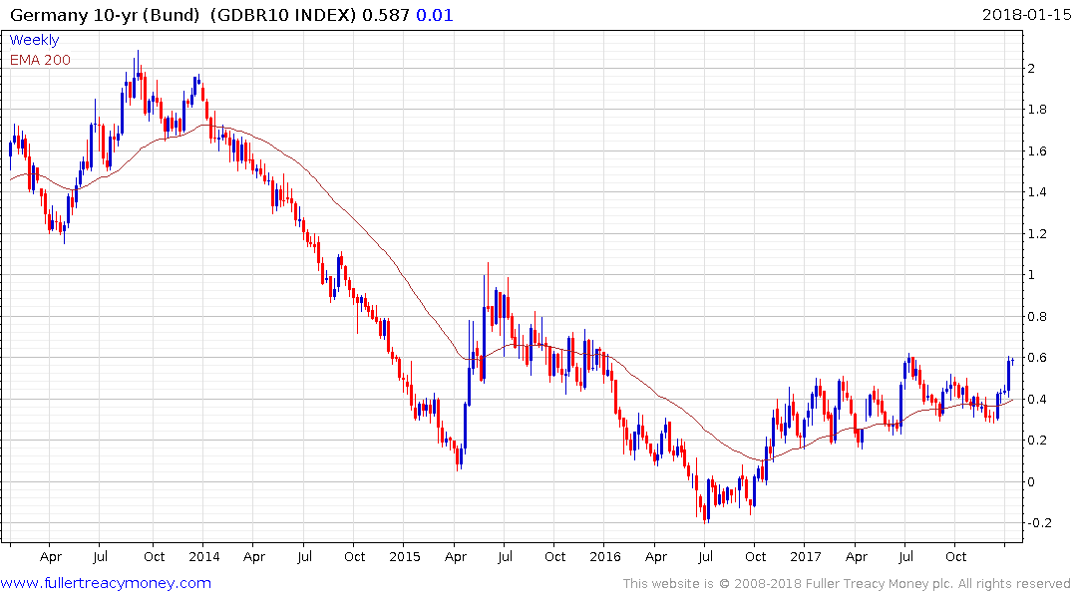Open the www.fullertreacymoney.com link
Viewport: 1072px width, 598px height.
[x=106, y=583]
